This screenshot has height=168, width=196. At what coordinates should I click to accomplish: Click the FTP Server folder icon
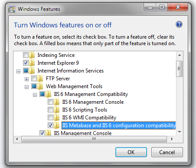tap(40, 79)
